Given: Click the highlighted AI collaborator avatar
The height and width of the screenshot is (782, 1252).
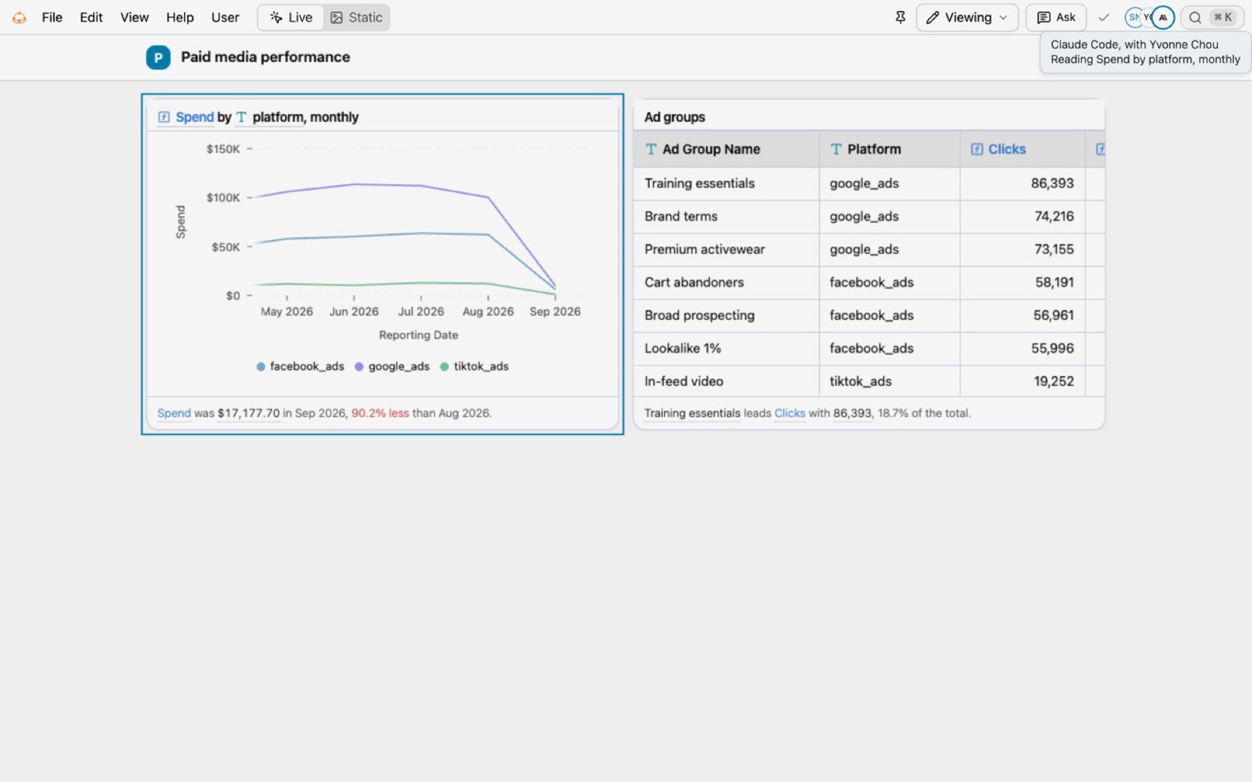Looking at the screenshot, I should click(x=1163, y=17).
